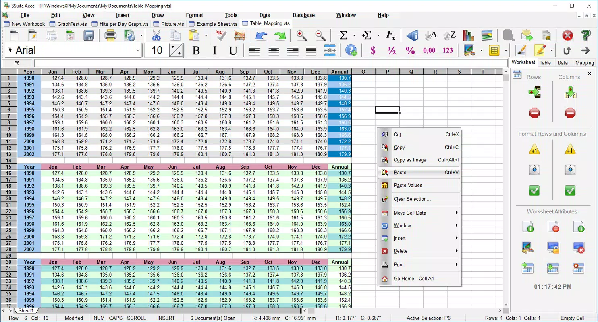Run the ABC spell check tool

coord(220,36)
